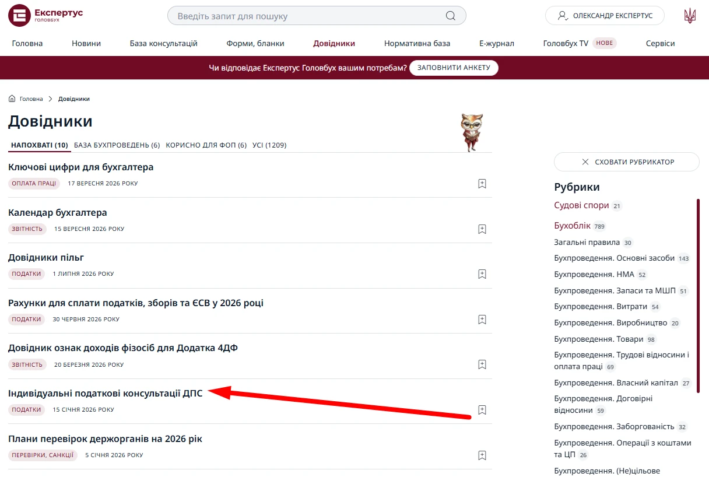Screen dimensions: 709x477
Task: Bookmark 'Довідники пільг' entry
Action: [482, 274]
